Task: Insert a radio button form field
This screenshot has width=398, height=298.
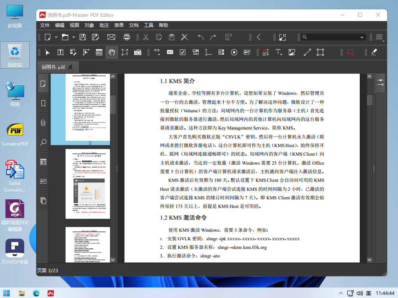Action: click(x=234, y=52)
